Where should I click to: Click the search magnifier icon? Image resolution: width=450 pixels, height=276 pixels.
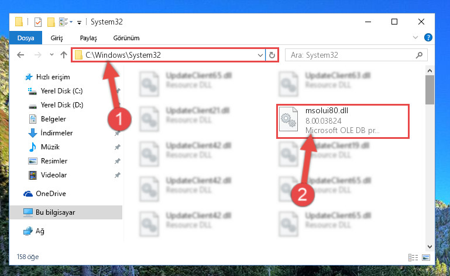pyautogui.click(x=419, y=55)
